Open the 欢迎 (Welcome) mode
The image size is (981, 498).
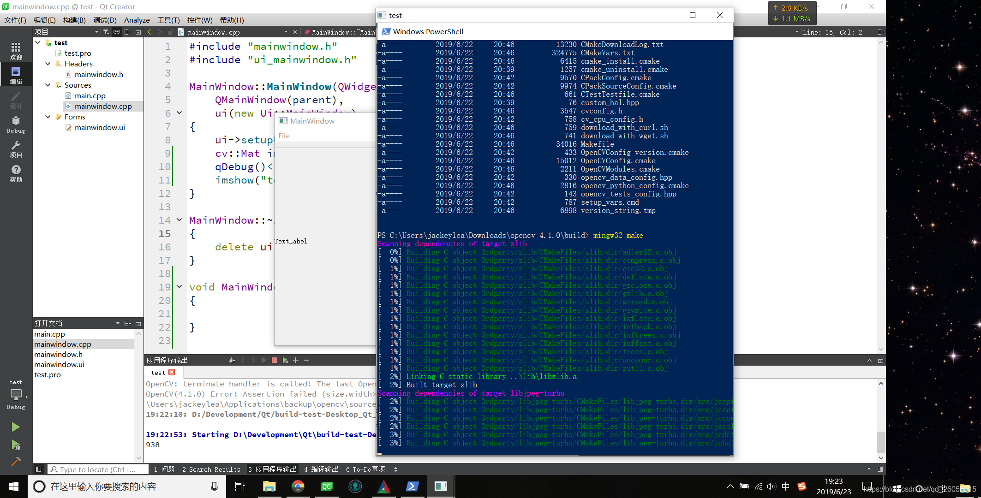click(16, 51)
